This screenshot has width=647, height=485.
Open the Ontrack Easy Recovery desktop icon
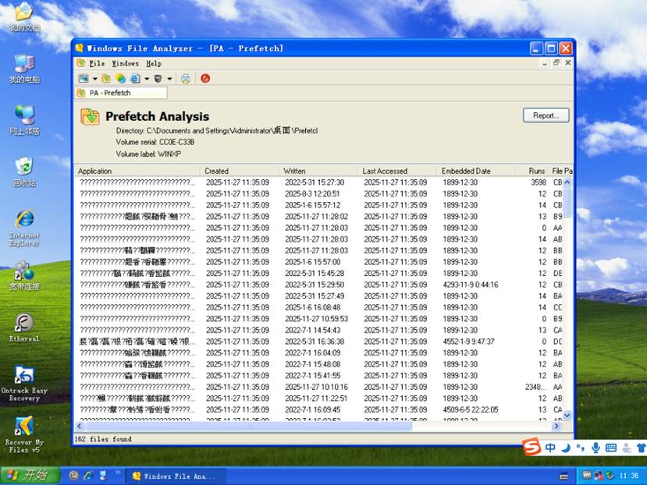coord(24,384)
